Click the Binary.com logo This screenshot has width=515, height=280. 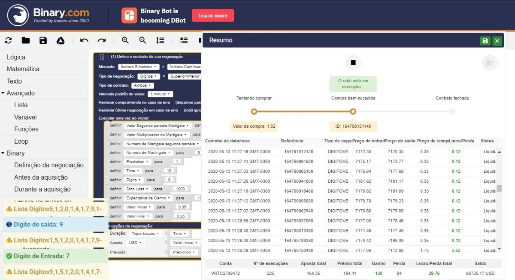click(x=48, y=15)
